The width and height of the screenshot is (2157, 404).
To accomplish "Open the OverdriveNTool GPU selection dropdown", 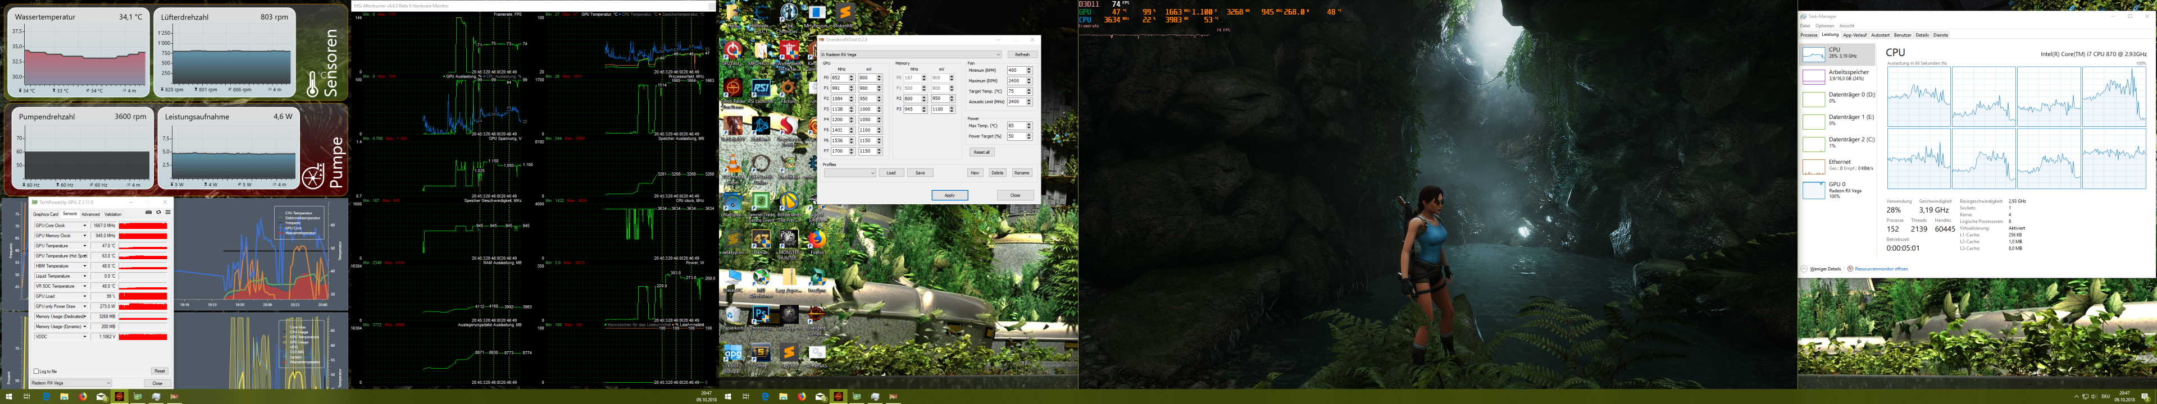I will [x=911, y=54].
